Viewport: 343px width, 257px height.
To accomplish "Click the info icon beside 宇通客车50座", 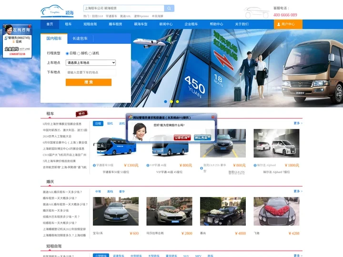I will coord(94,165).
